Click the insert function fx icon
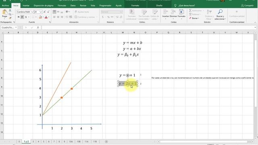This screenshot has width=258, height=145. pos(38,27)
